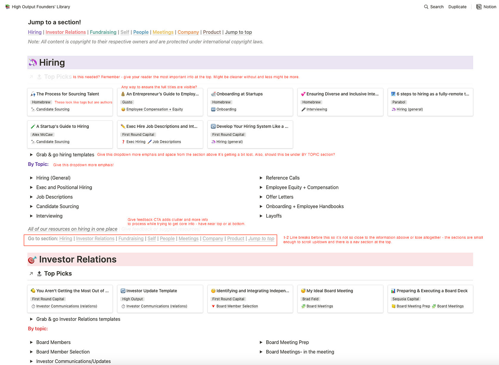Jump to Product in top navigation
This screenshot has height=365, width=499.
[x=212, y=32]
